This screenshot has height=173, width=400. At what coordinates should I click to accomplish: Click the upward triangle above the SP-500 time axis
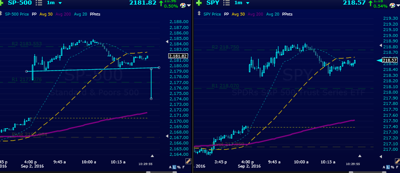(x=152, y=156)
